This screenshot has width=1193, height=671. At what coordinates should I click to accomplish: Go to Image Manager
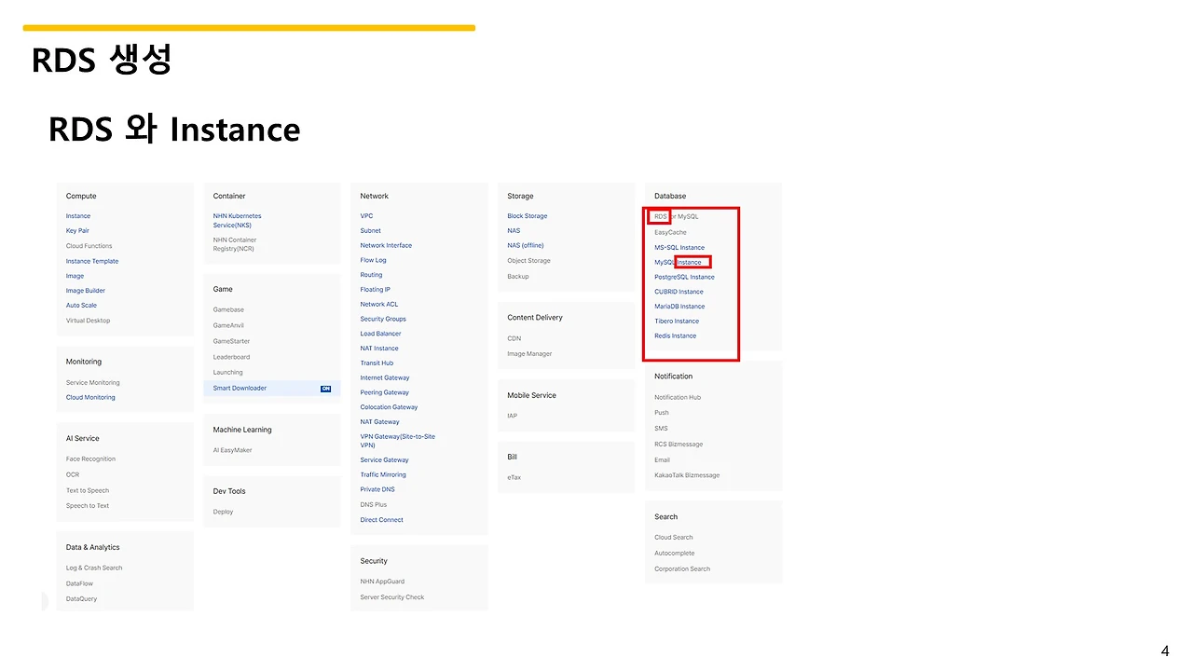point(529,354)
